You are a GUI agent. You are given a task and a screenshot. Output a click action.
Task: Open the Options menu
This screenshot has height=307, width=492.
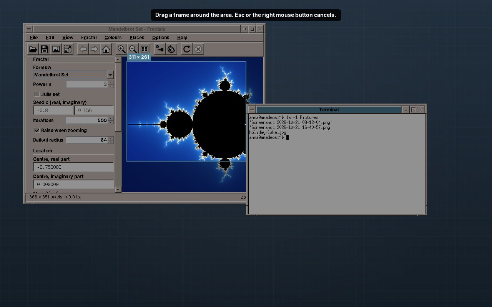tap(161, 38)
